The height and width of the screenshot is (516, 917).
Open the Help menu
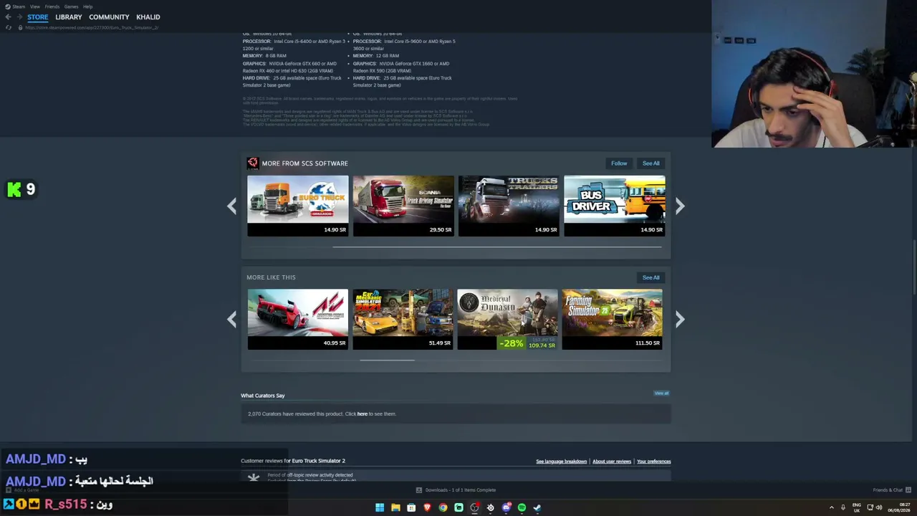87,6
